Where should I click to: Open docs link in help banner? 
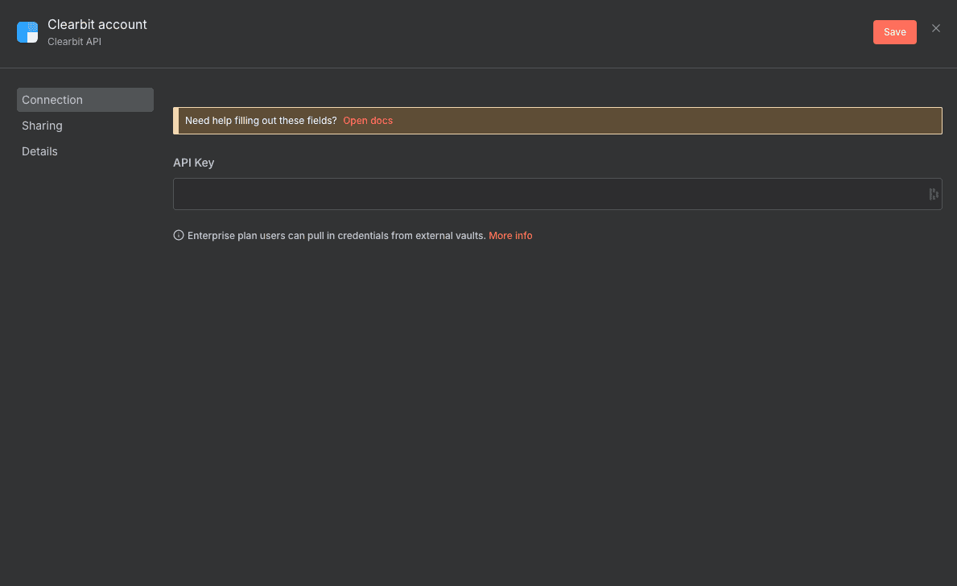(368, 121)
